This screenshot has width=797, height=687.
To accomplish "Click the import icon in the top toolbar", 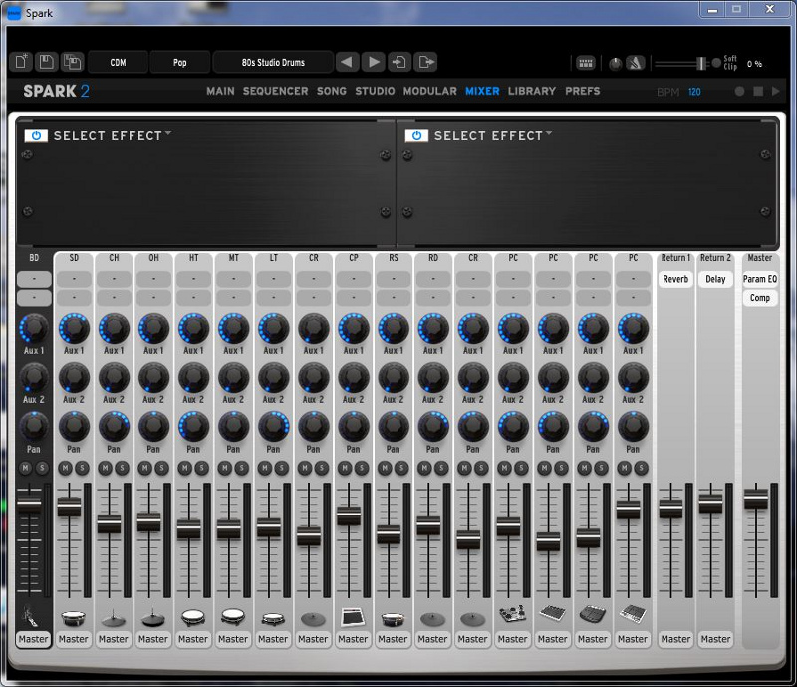I will click(x=399, y=62).
